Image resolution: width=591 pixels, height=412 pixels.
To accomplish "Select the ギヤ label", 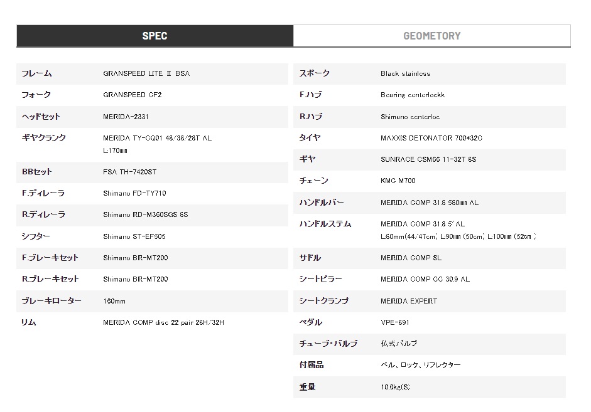I will 307,159.
